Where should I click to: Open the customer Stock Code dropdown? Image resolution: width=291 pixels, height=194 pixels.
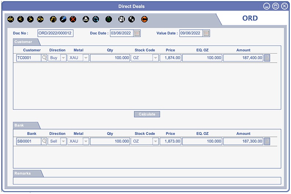156,58
